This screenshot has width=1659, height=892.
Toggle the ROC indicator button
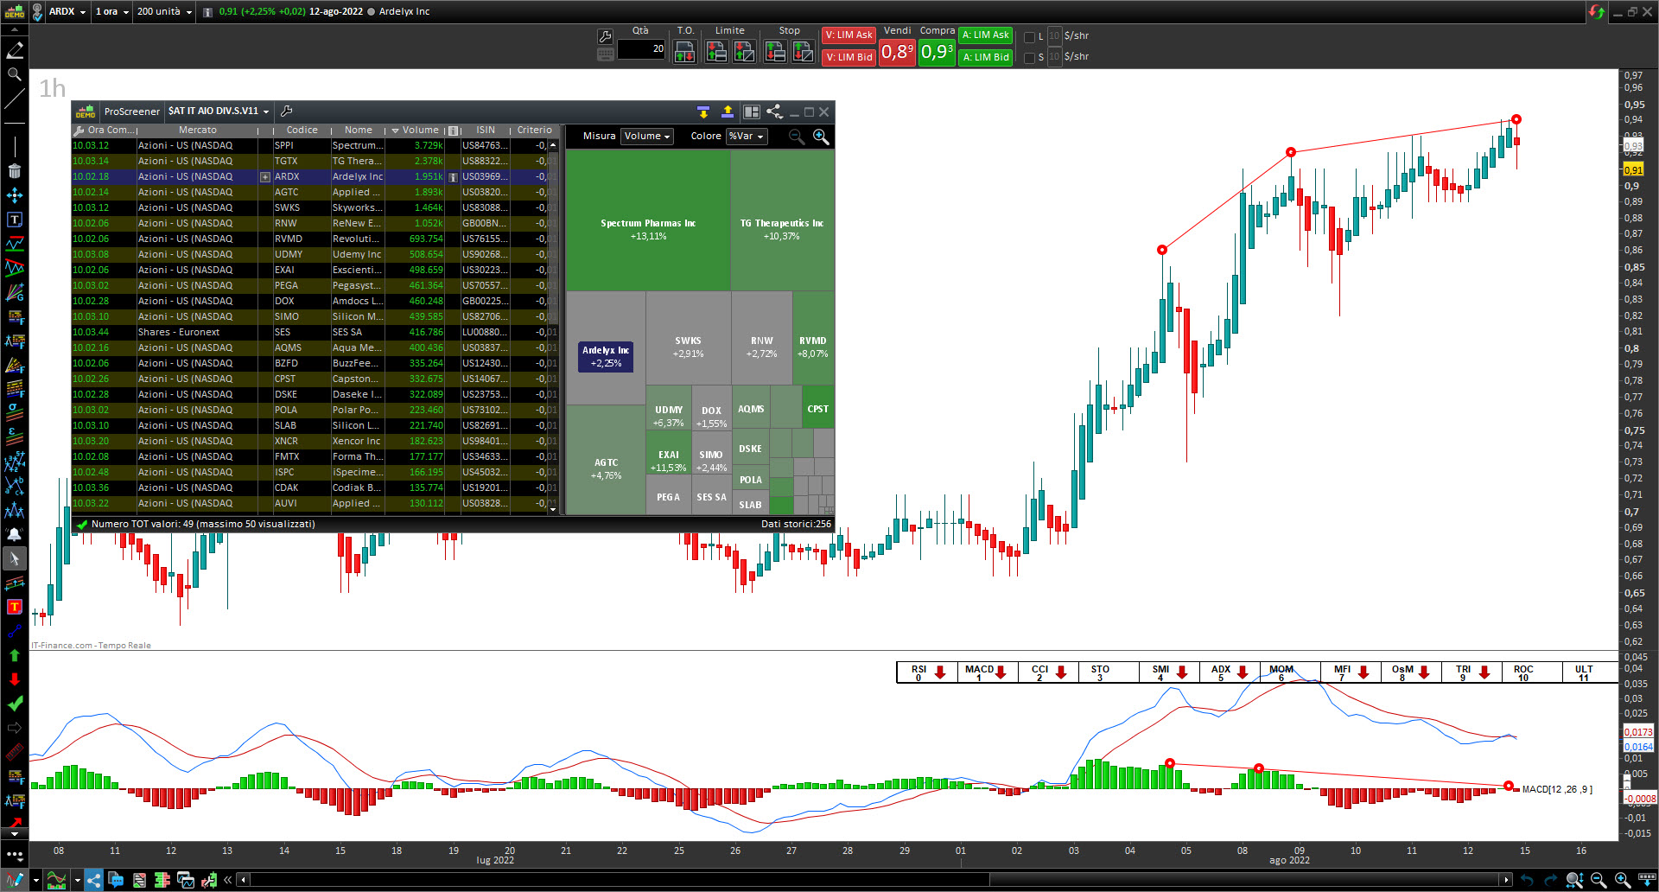coord(1532,672)
